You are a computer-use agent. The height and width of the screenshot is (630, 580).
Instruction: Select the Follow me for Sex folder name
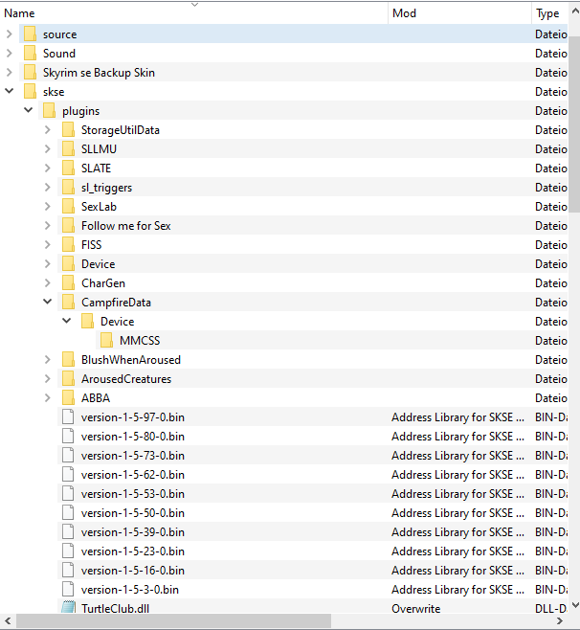pyautogui.click(x=126, y=225)
